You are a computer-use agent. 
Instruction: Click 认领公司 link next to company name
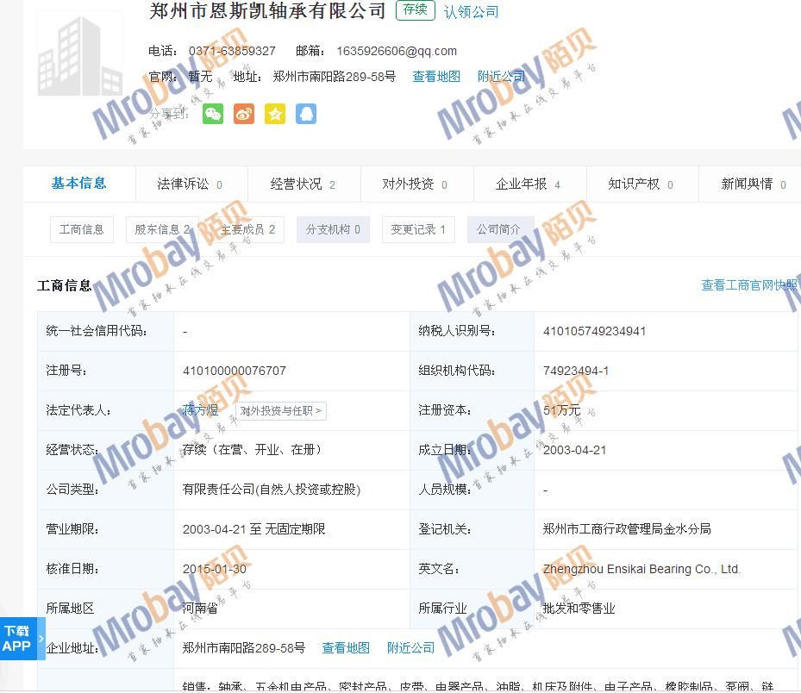472,12
